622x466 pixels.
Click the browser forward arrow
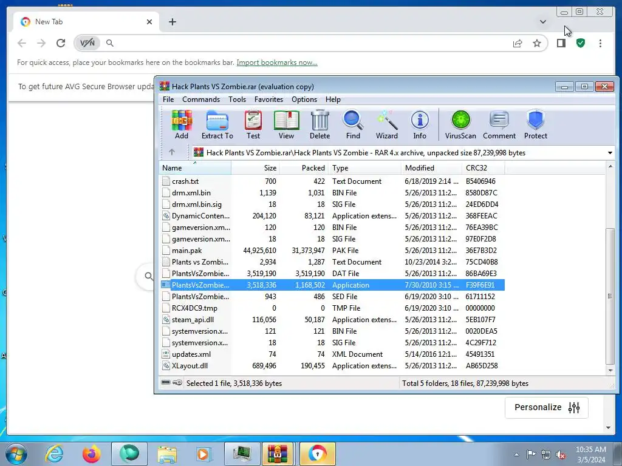click(x=41, y=43)
